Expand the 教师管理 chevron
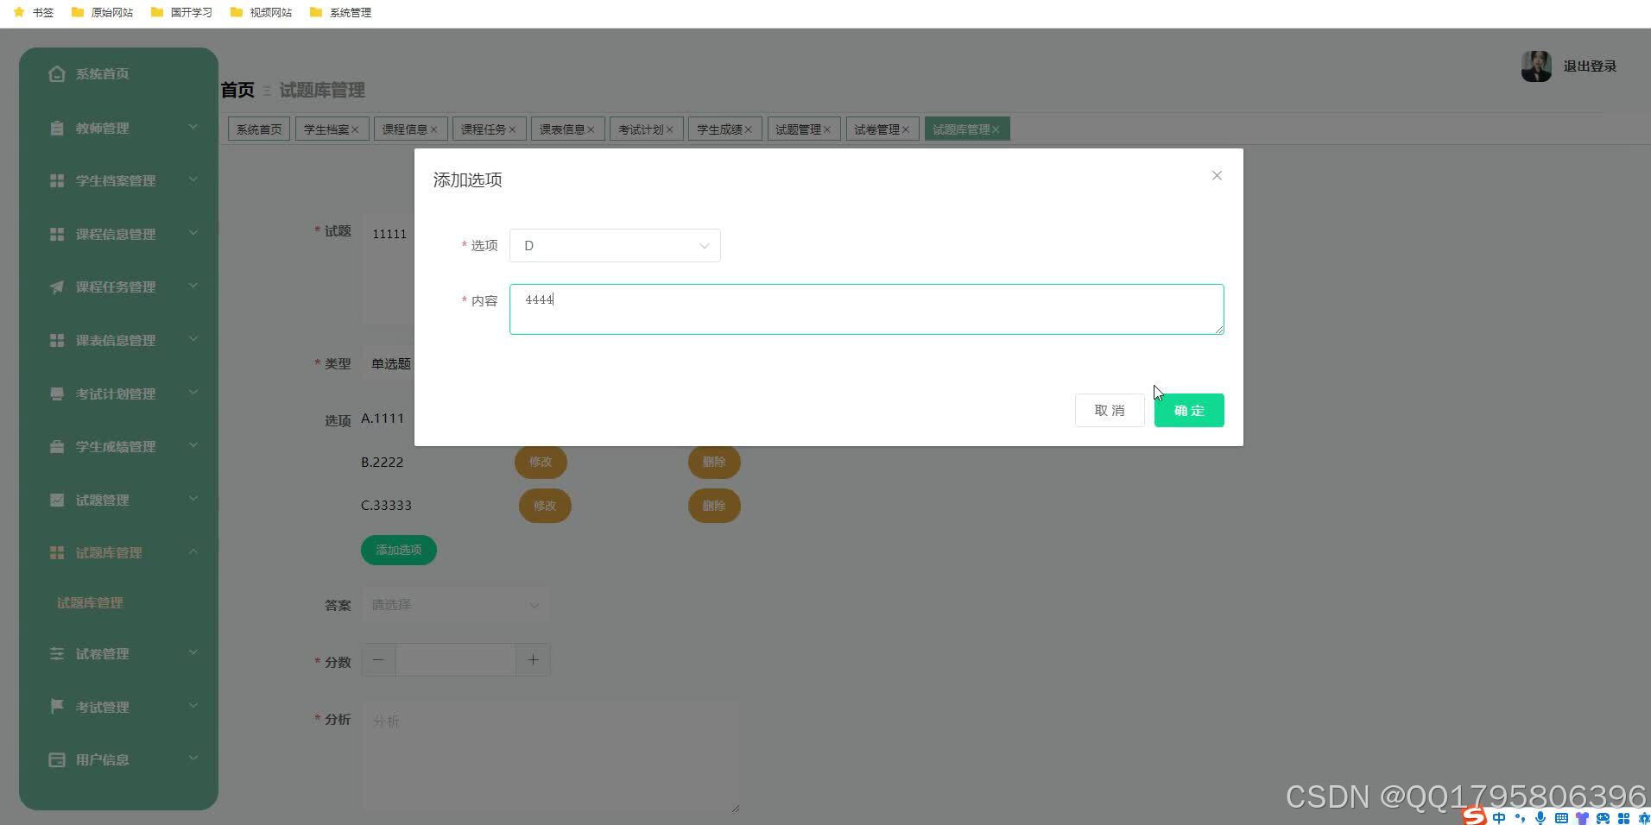1651x825 pixels. click(193, 127)
